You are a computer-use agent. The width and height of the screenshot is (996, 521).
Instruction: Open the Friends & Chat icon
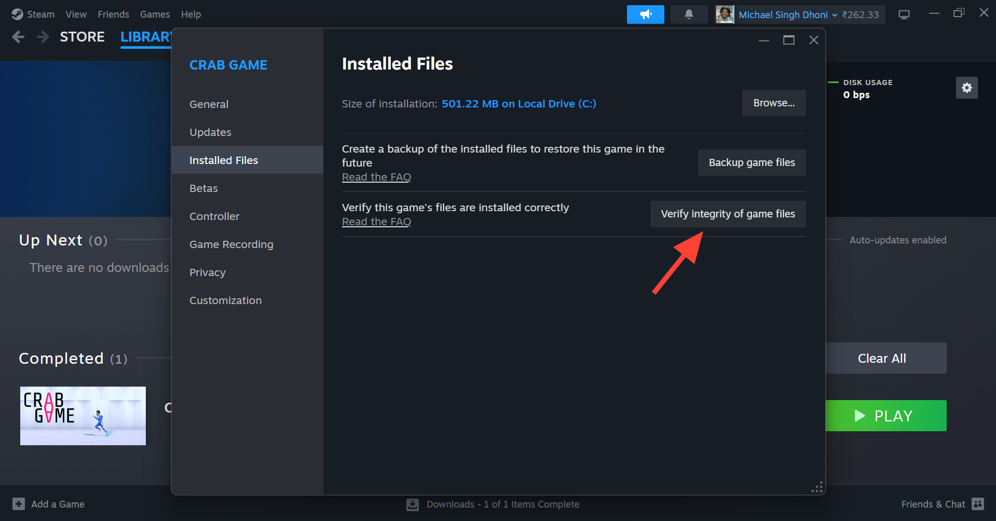[978, 504]
